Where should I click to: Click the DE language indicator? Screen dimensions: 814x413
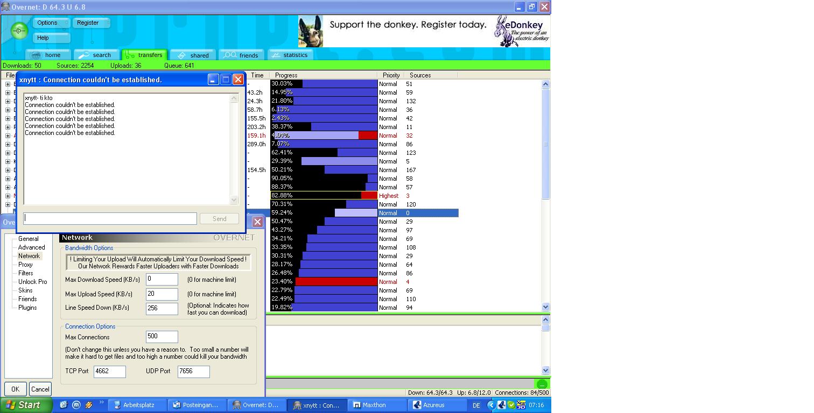click(476, 405)
